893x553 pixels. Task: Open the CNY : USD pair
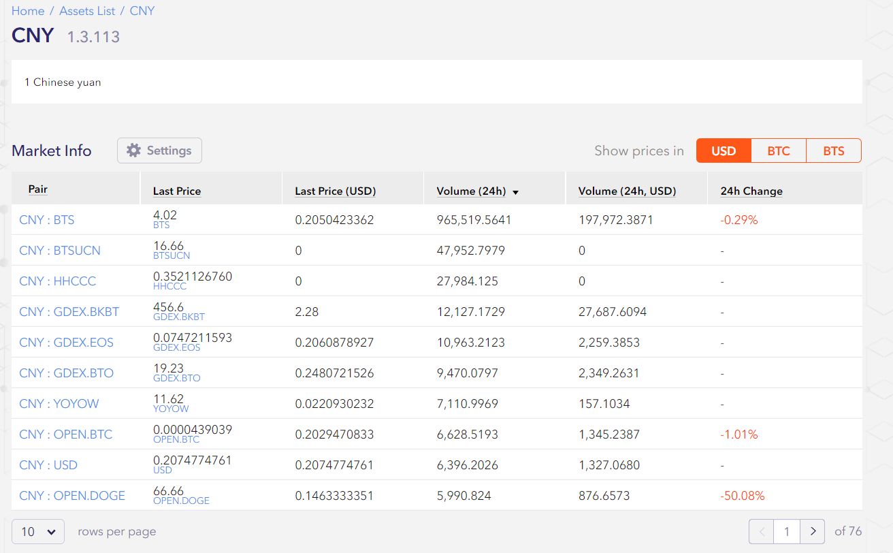(x=48, y=465)
